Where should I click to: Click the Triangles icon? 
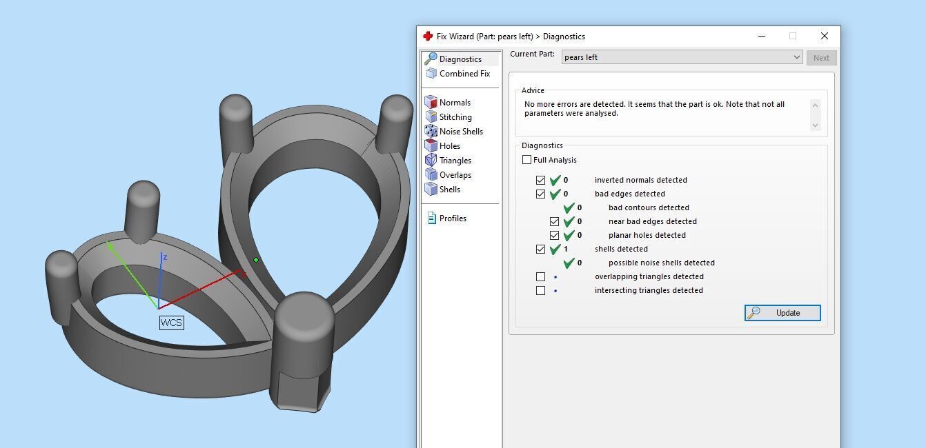pos(431,160)
